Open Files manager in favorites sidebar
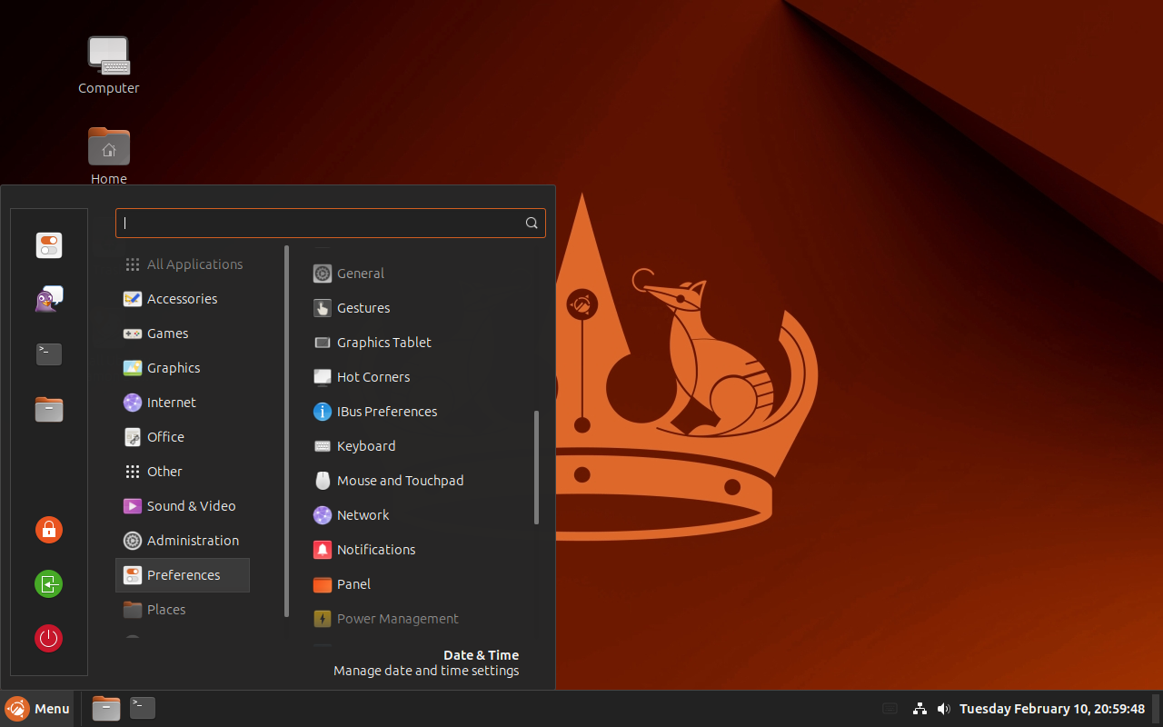This screenshot has width=1163, height=727. pos(49,409)
